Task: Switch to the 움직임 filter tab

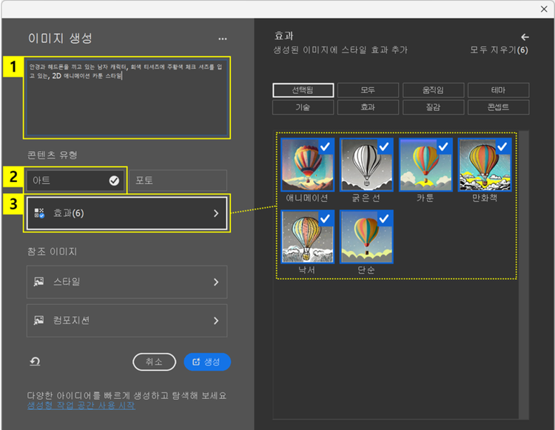Action: 433,90
